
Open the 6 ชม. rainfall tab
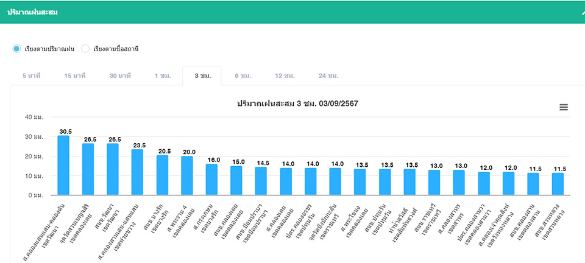tap(243, 75)
